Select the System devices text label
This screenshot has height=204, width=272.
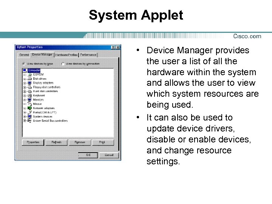point(43,117)
